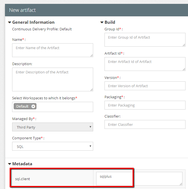Click the sqlplus field resize handle
188x189 pixels.
pos(181,184)
